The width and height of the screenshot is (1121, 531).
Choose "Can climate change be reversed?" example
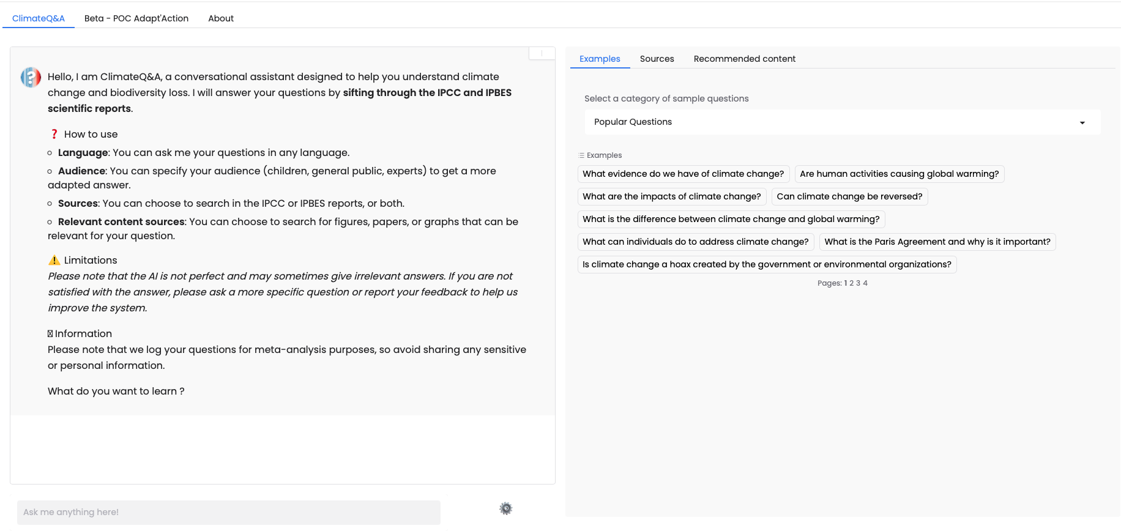849,196
